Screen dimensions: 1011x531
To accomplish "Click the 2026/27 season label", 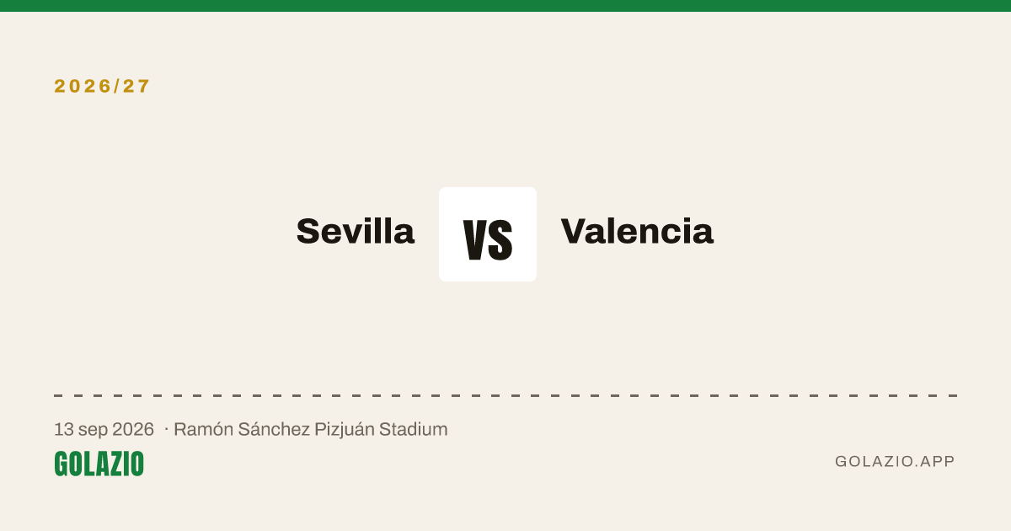I will click(103, 86).
